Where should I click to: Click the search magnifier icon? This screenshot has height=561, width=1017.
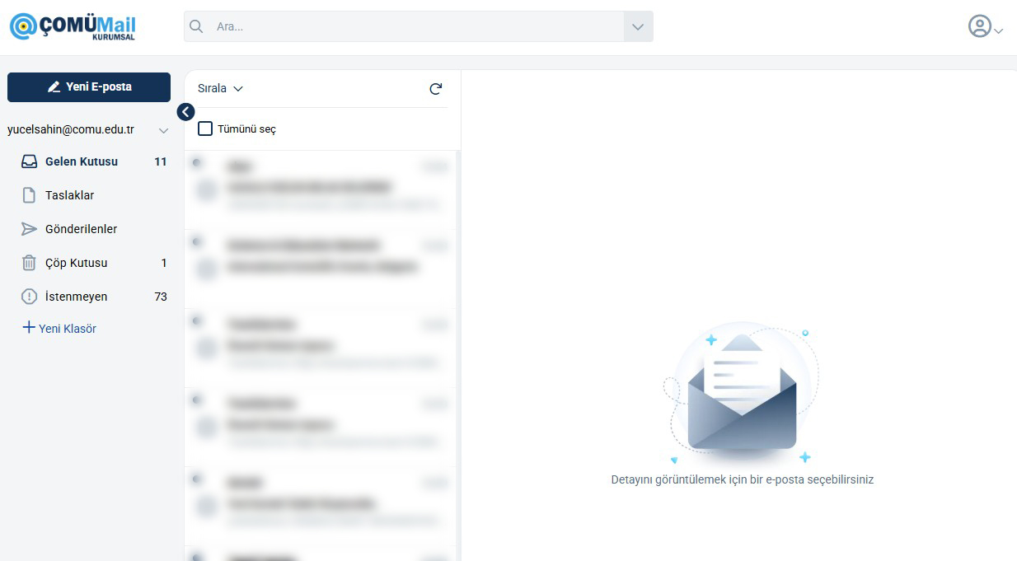pyautogui.click(x=196, y=26)
